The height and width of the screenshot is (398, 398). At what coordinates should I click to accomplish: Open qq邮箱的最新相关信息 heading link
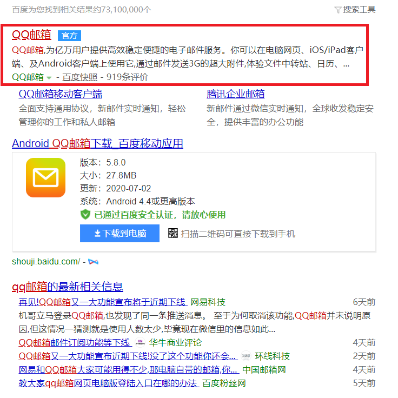click(x=68, y=287)
